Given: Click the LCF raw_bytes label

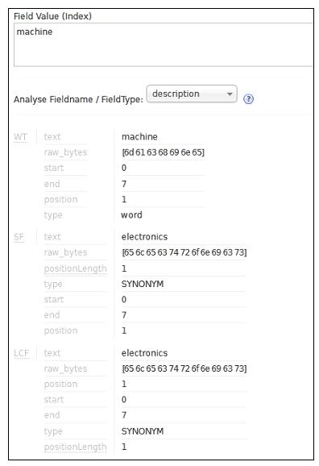Looking at the screenshot, I should [x=65, y=368].
